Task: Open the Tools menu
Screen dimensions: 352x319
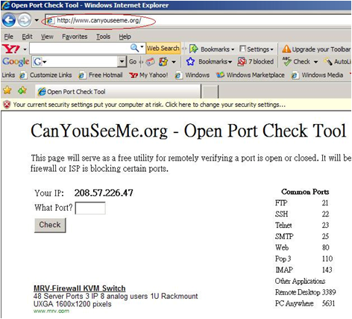Action: 103,37
